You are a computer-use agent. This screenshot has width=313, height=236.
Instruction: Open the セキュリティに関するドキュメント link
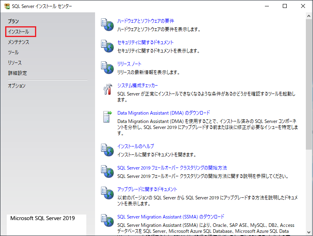click(145, 42)
